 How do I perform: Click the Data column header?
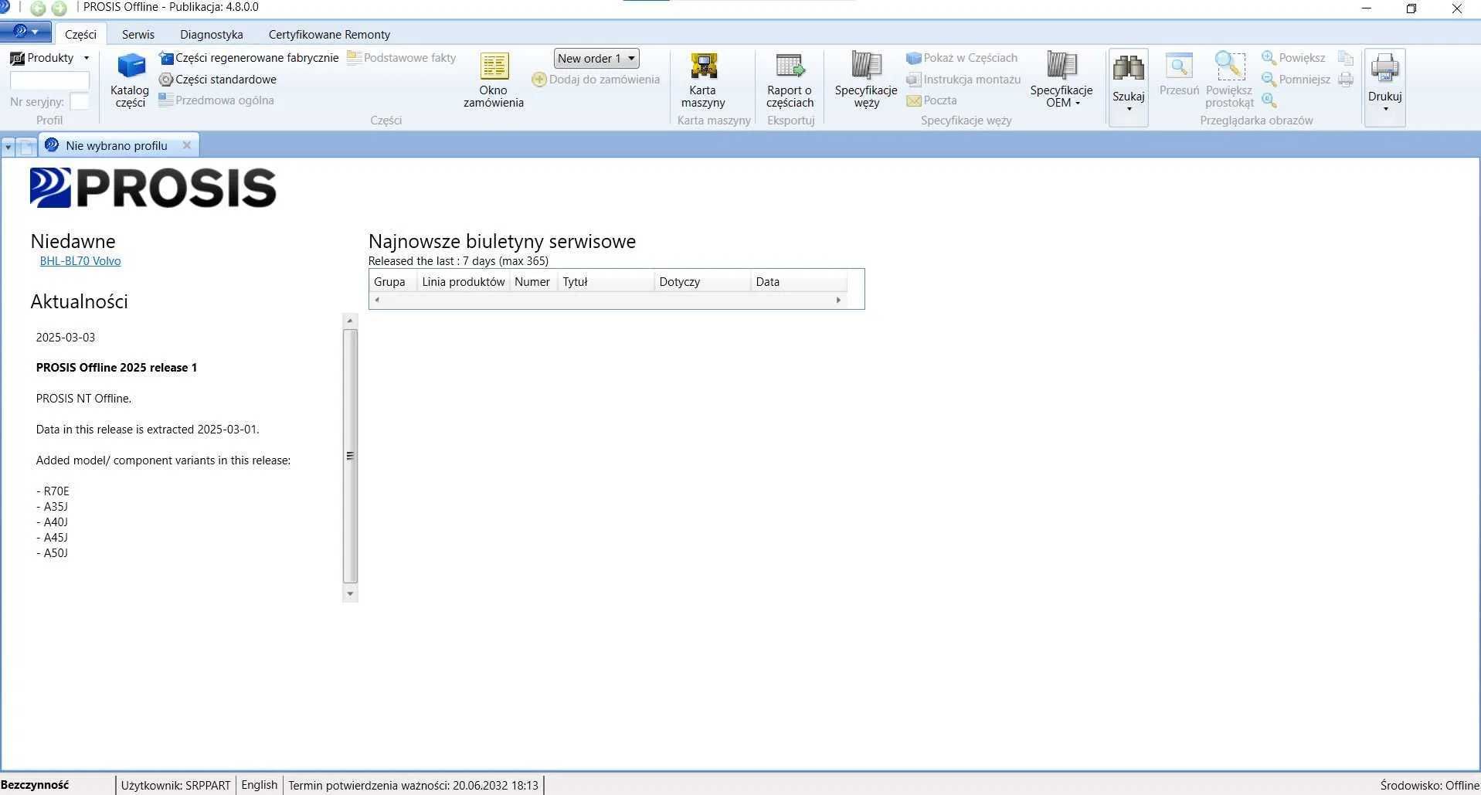800,282
